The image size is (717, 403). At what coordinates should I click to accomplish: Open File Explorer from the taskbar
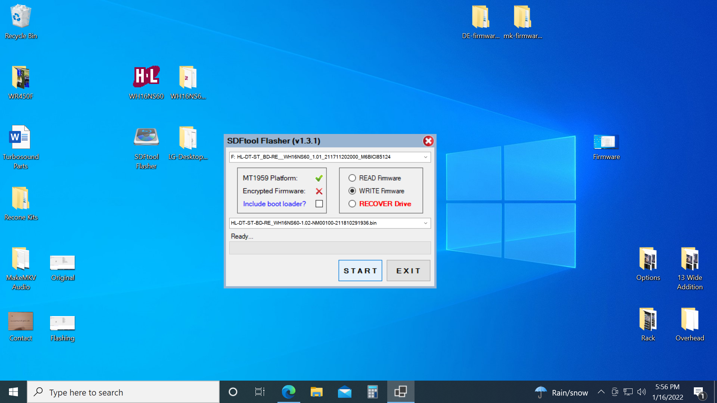316,392
